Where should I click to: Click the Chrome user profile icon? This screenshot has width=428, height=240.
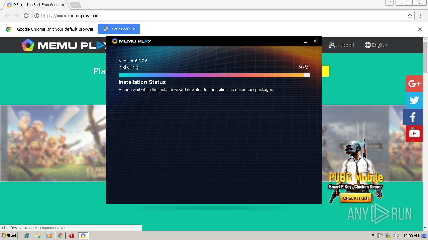(390, 3)
